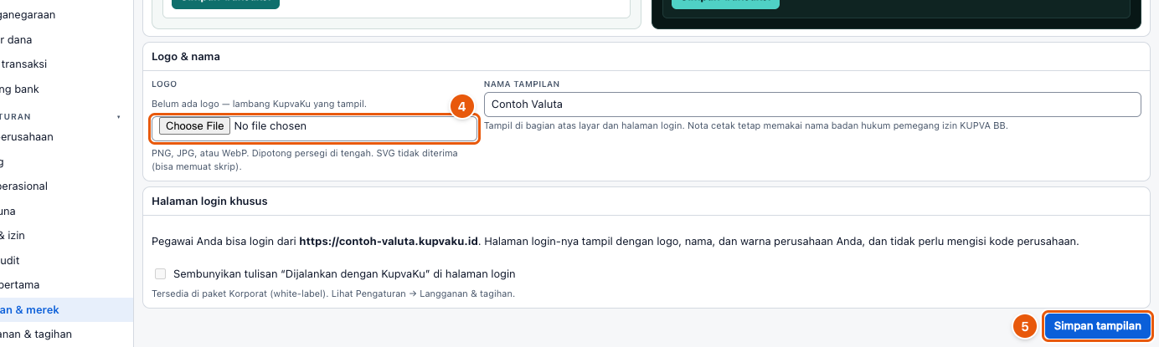
Task: Click the bold URL https://contoh-valuta.kupvaku.id
Action: [x=389, y=242]
